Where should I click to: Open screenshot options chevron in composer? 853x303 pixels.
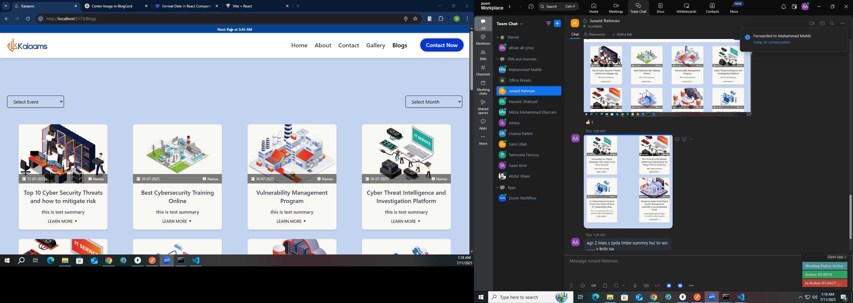[623, 286]
